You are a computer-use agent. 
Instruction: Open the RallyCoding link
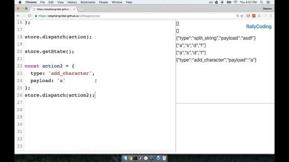tap(259, 27)
